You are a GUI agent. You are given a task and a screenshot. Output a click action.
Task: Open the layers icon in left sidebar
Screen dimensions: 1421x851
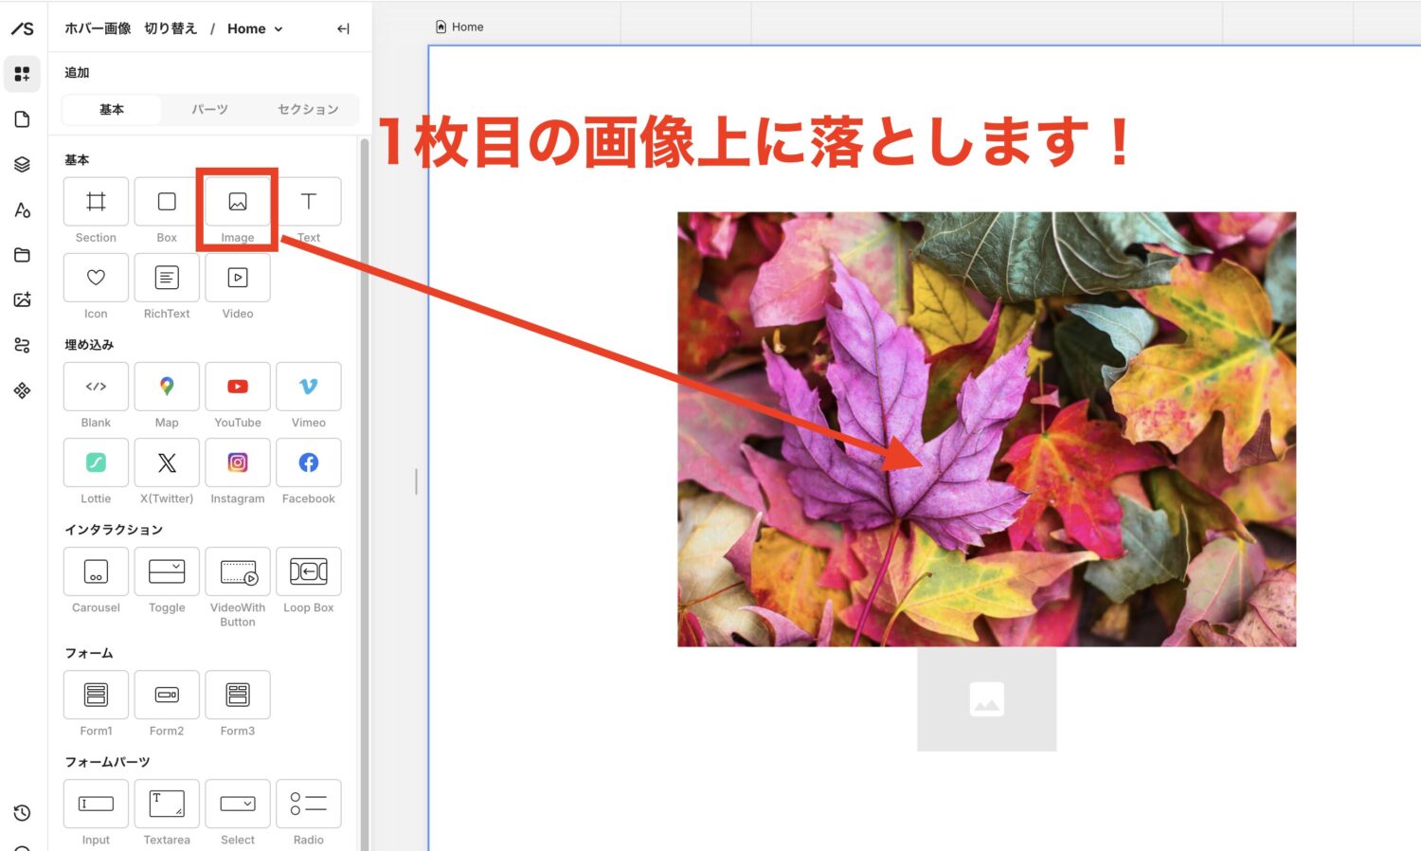pos(22,165)
